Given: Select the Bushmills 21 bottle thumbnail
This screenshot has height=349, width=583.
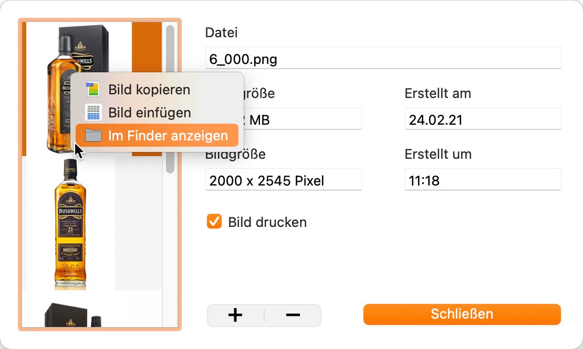Looking at the screenshot, I should point(70,224).
